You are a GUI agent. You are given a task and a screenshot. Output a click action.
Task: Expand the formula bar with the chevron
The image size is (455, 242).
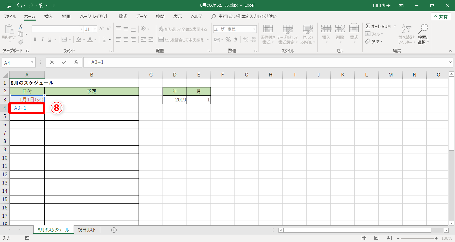tap(451, 62)
